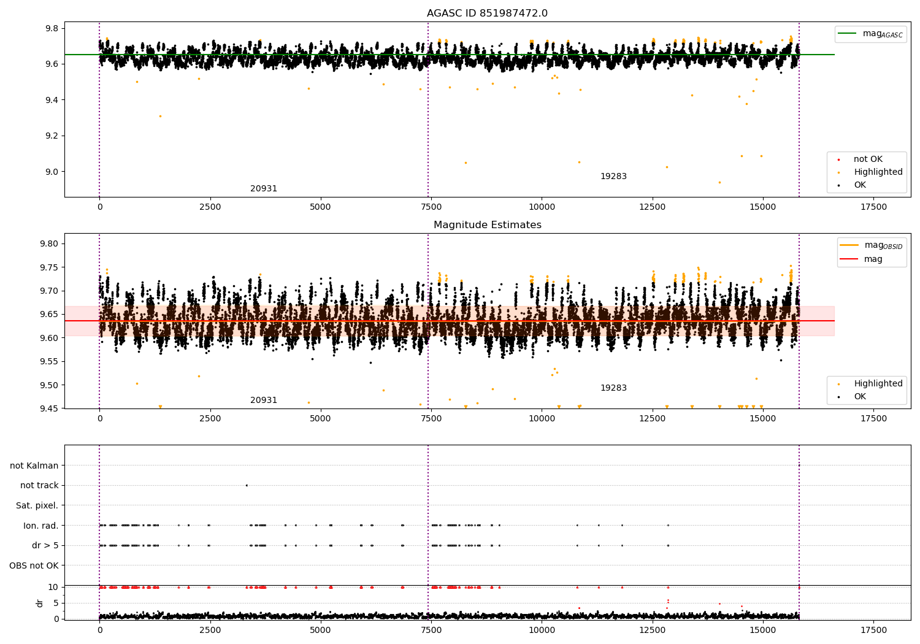Click the lone data point on 'not track' row
This screenshot has width=920, height=644.
click(247, 485)
